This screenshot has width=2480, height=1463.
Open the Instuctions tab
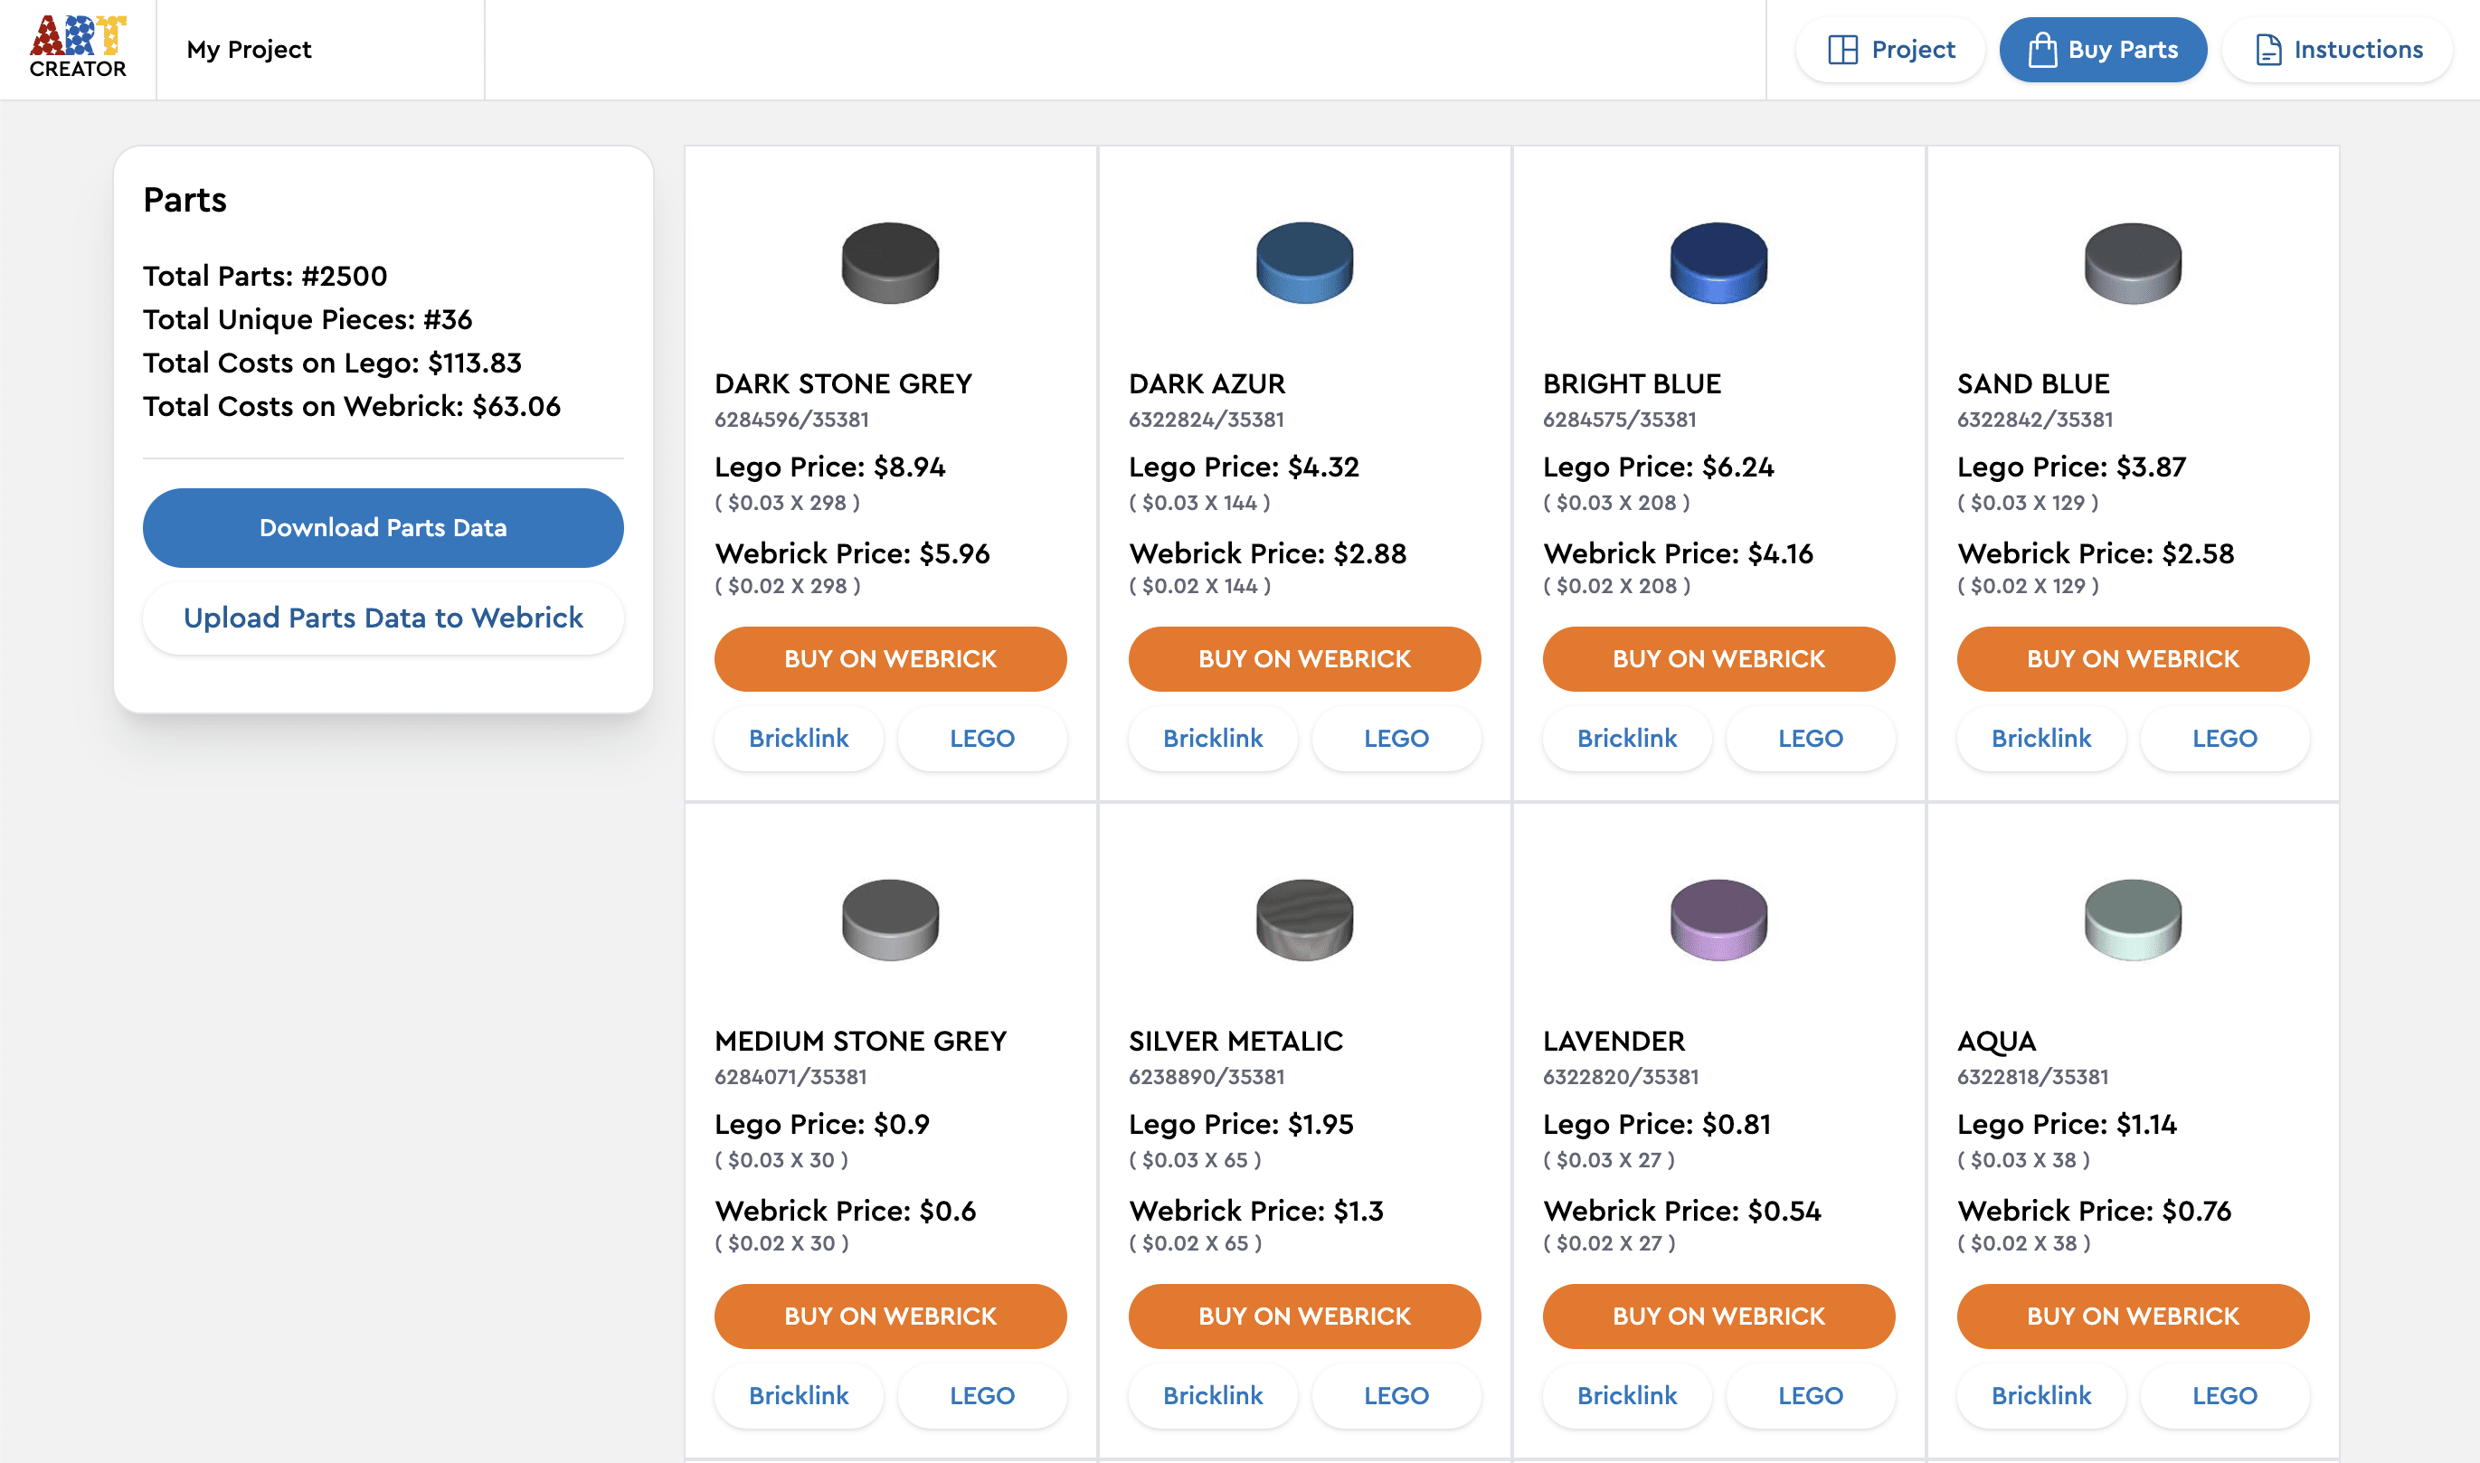pyautogui.click(x=2337, y=50)
